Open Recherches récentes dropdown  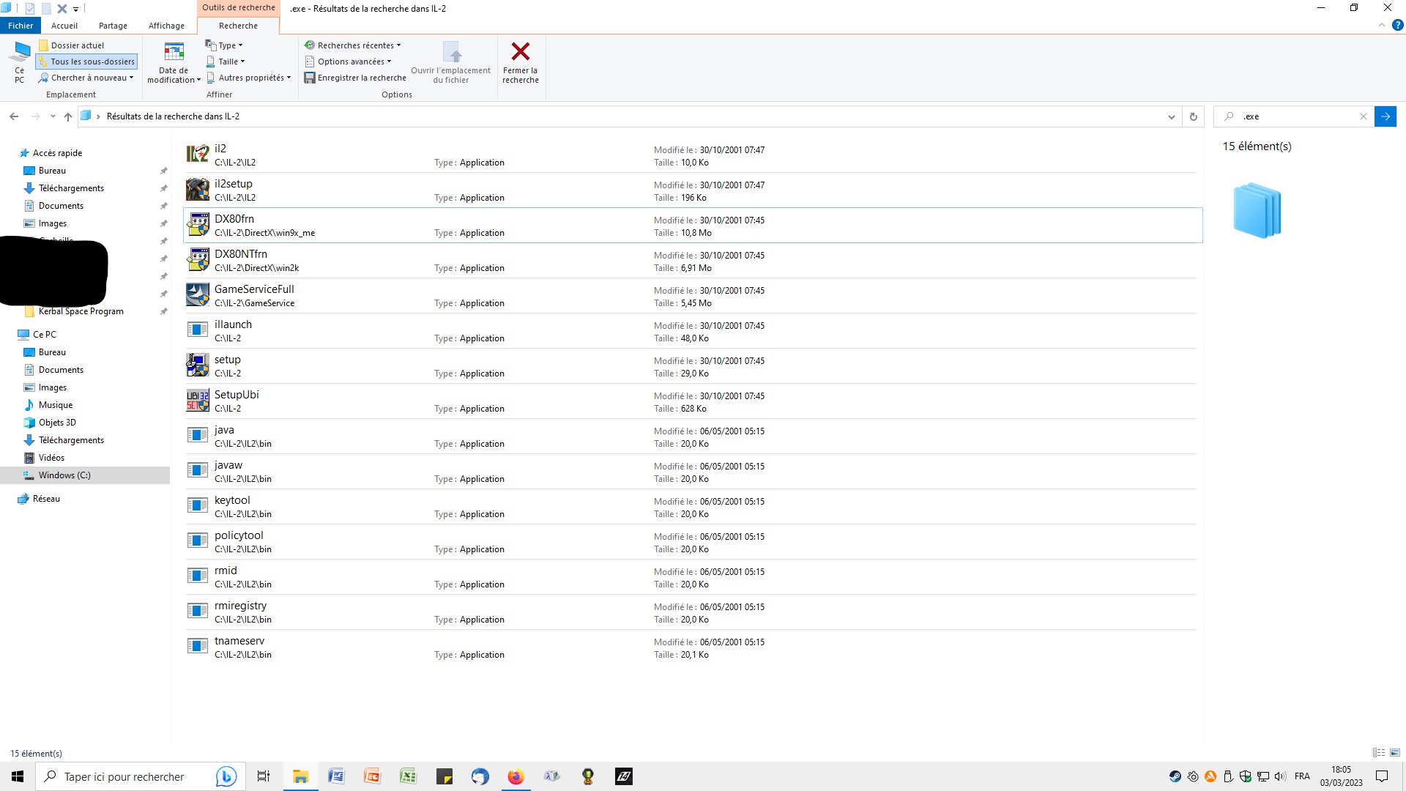click(x=353, y=45)
